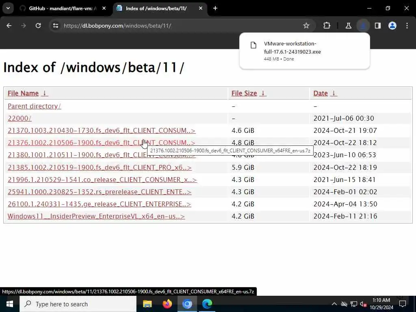Launch Microsoft Edge from the taskbar

point(207,304)
